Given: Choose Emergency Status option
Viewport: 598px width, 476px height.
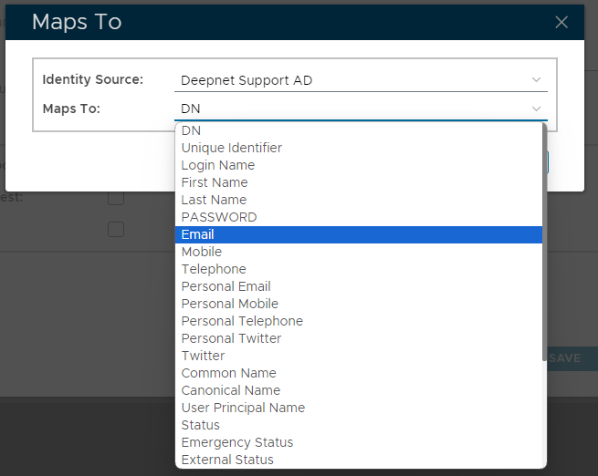Looking at the screenshot, I should coord(237,442).
